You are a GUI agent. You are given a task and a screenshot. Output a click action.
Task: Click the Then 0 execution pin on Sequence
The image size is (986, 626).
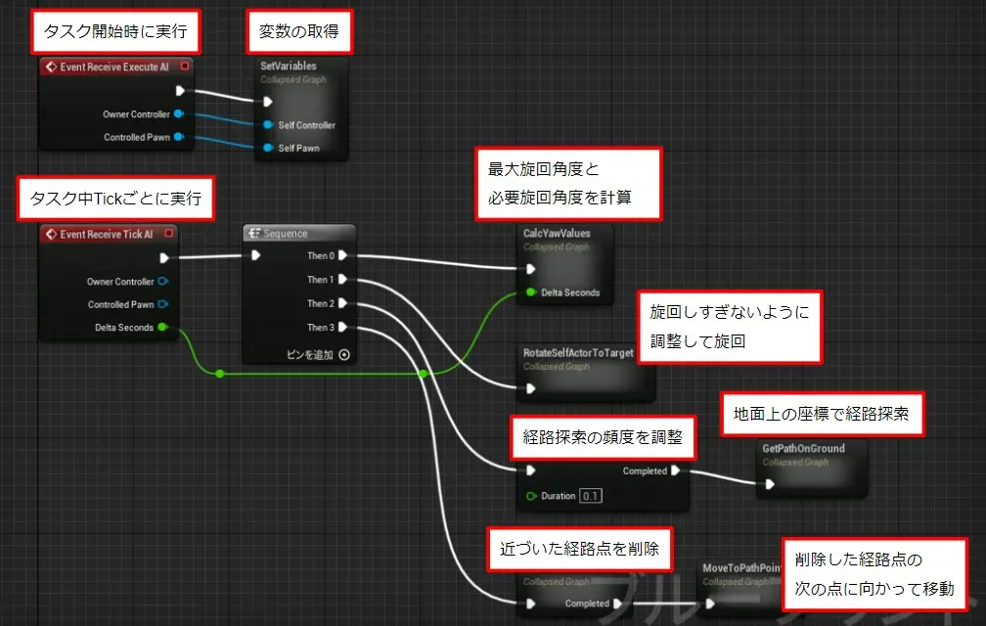(343, 256)
